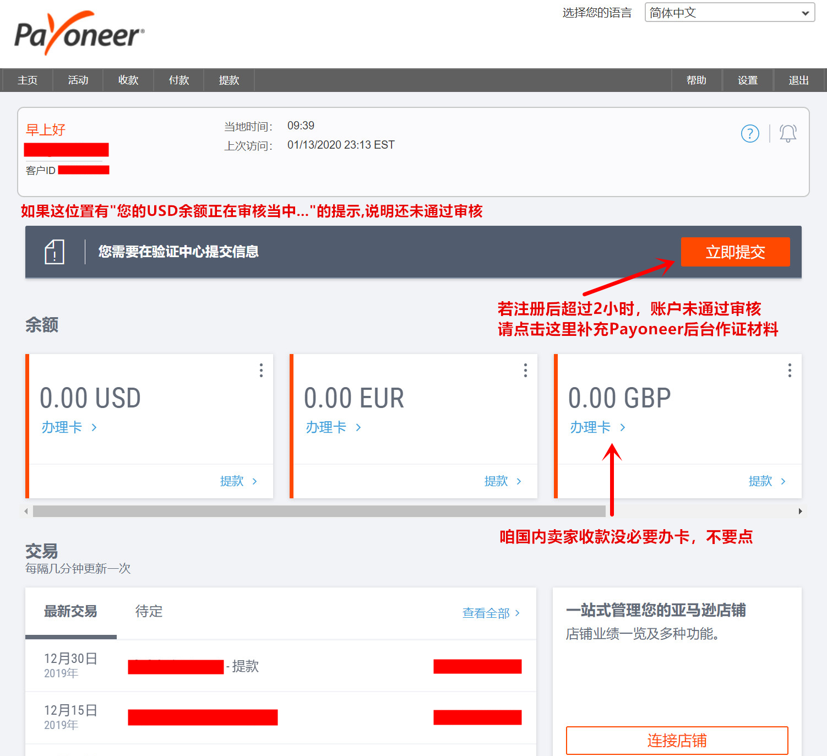Click 退出 to log out
This screenshot has height=756, width=827.
(x=798, y=80)
